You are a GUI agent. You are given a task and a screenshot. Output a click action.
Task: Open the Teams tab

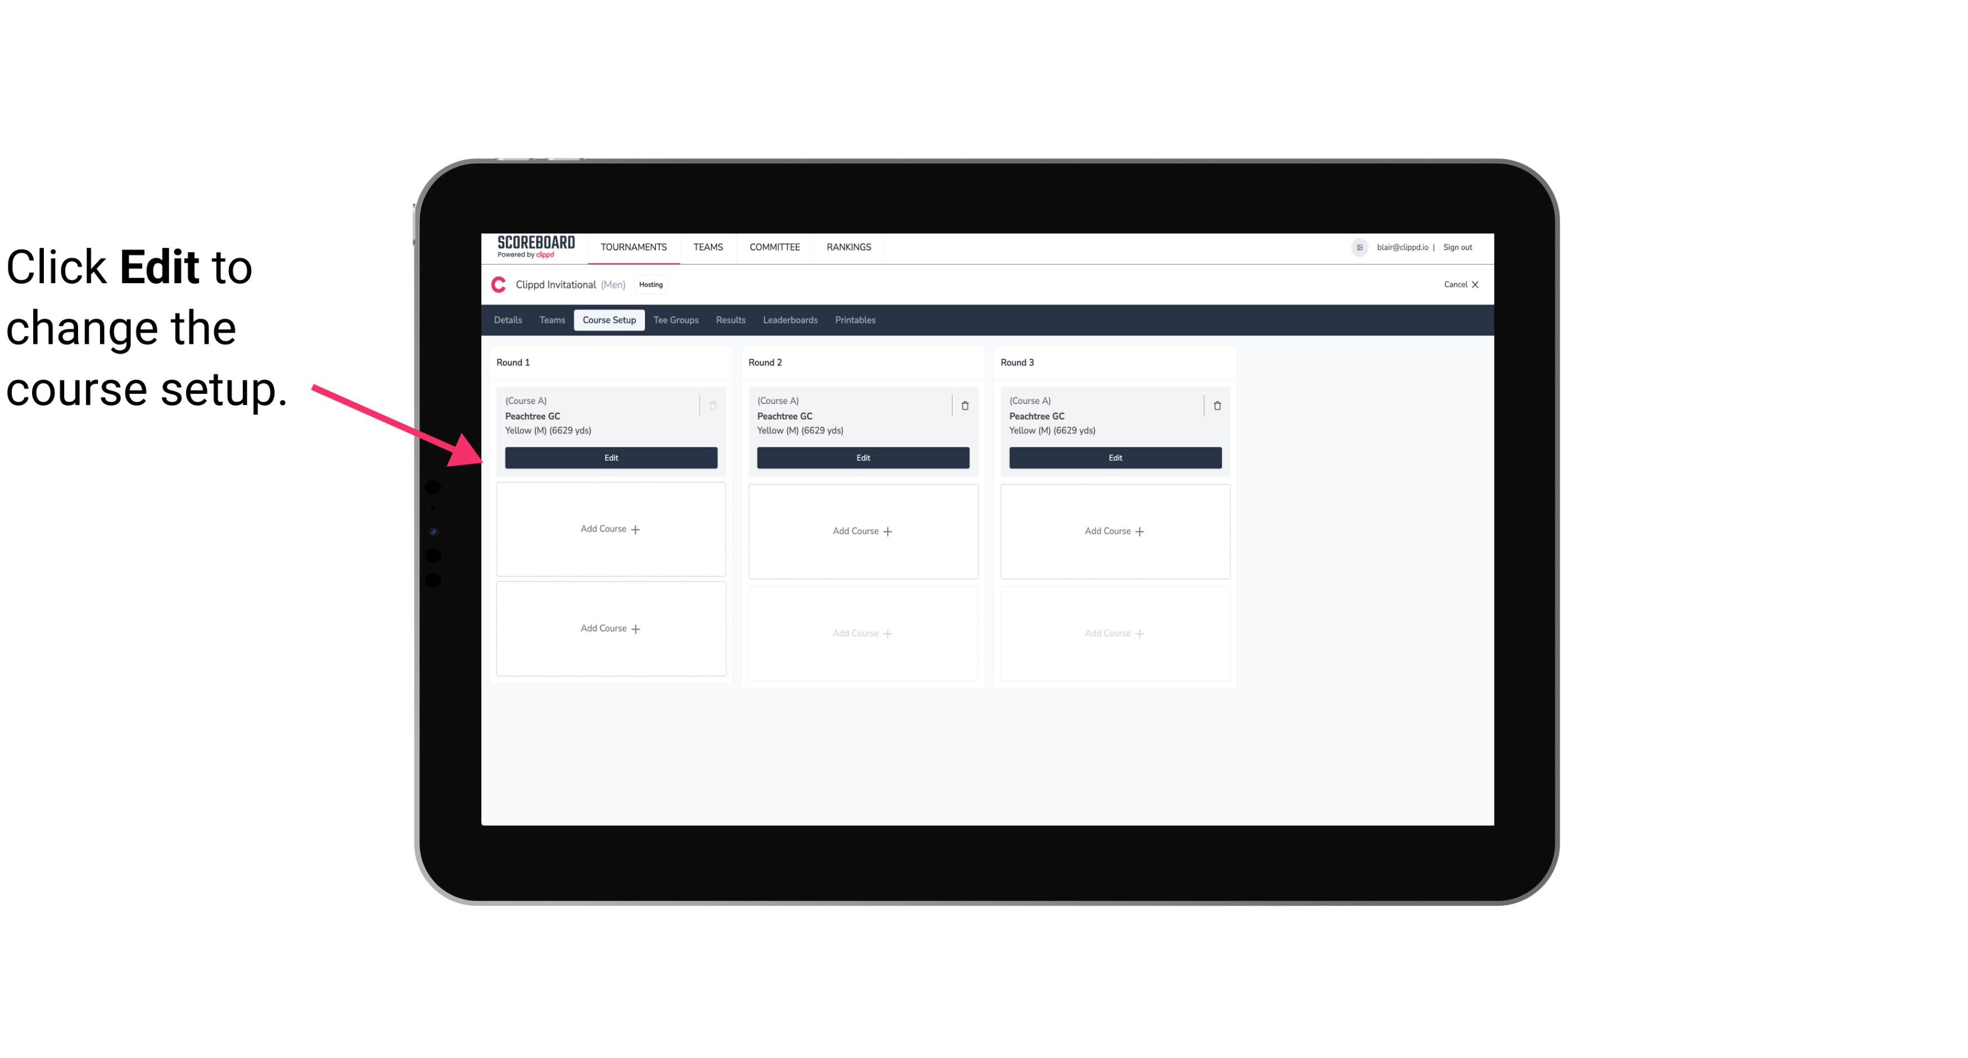click(551, 319)
